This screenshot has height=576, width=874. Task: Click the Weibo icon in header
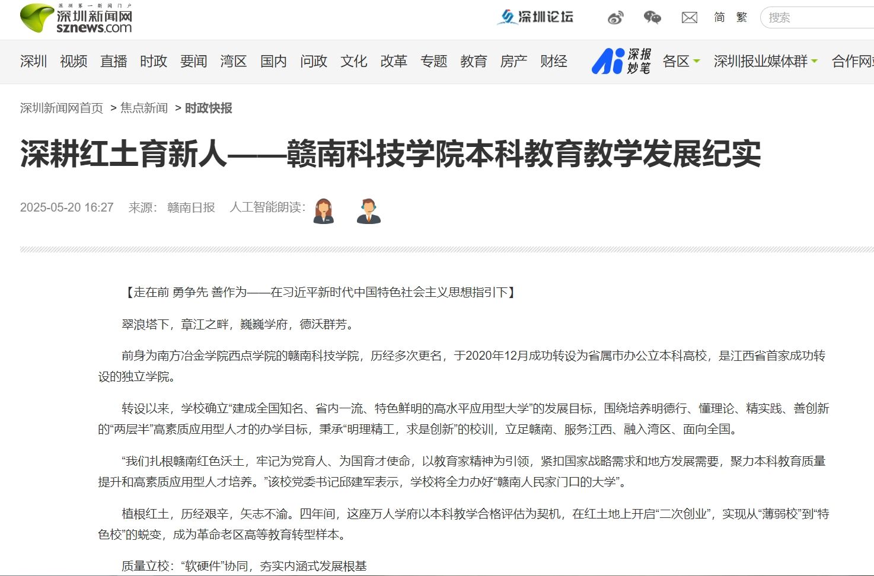point(615,18)
